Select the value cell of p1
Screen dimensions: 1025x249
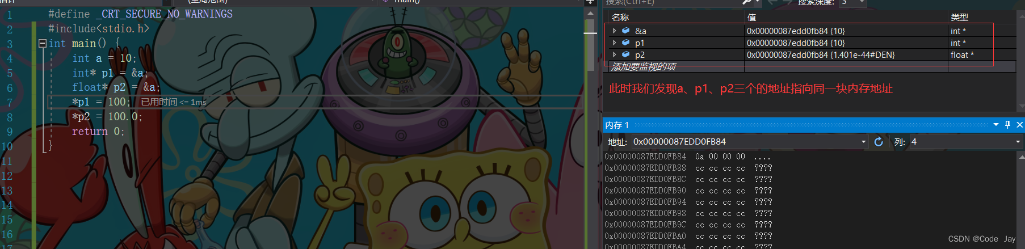point(846,43)
